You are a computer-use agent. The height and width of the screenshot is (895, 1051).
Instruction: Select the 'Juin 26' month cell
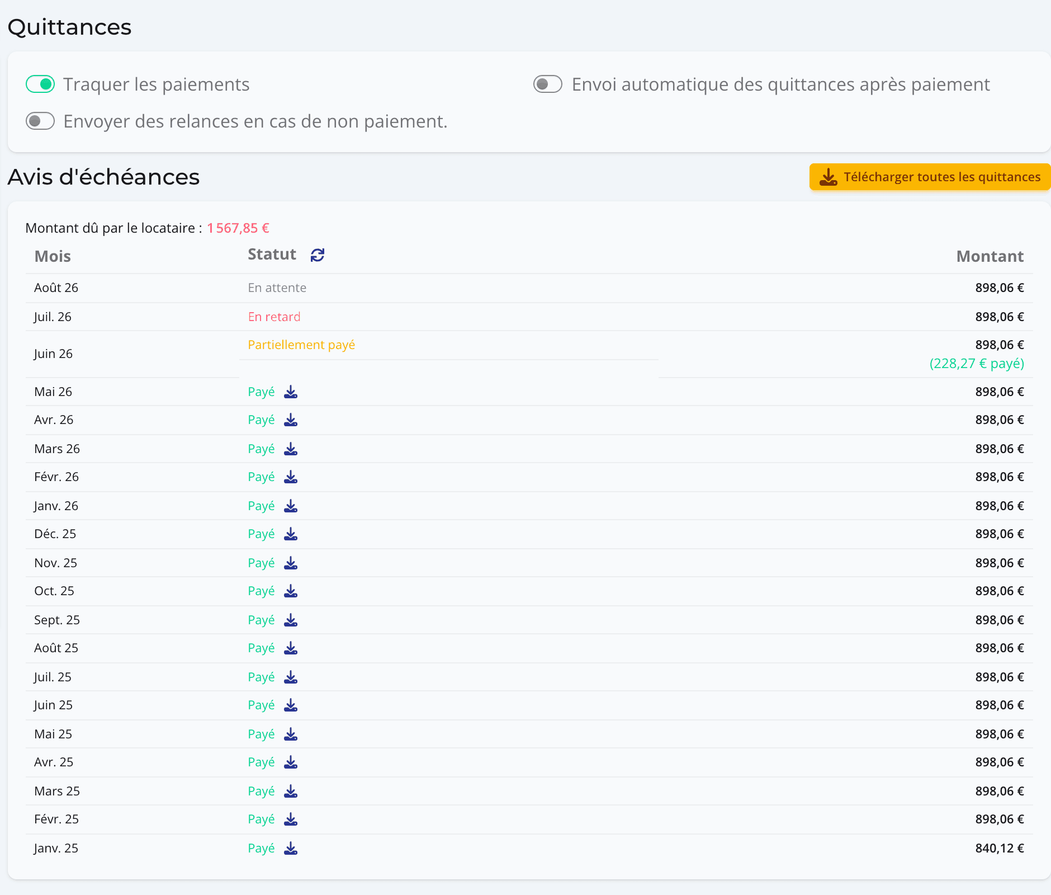pyautogui.click(x=53, y=354)
